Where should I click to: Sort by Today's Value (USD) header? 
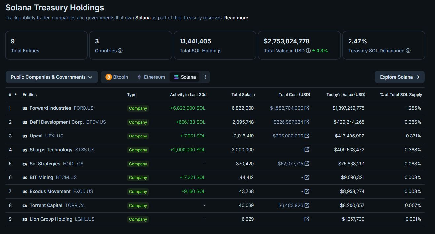(x=346, y=95)
